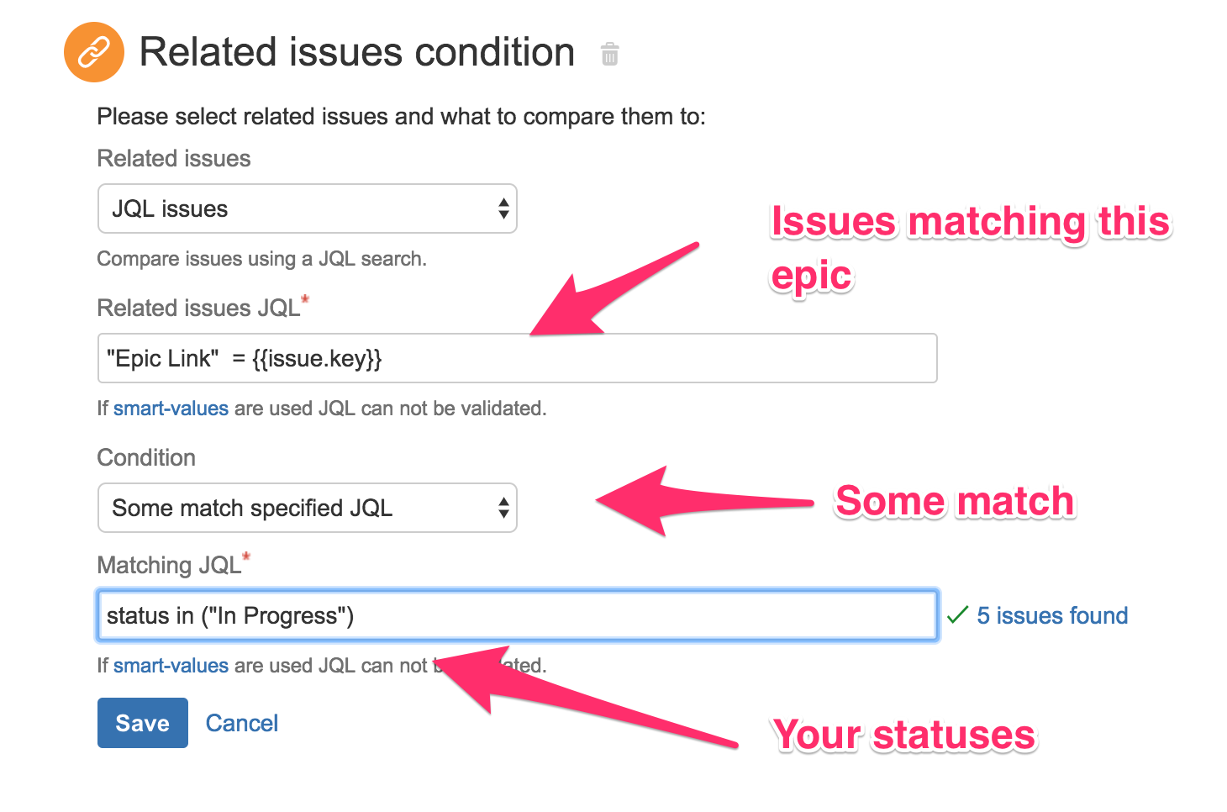Click the green checkmark validation icon
The height and width of the screenshot is (812, 1227).
click(957, 615)
